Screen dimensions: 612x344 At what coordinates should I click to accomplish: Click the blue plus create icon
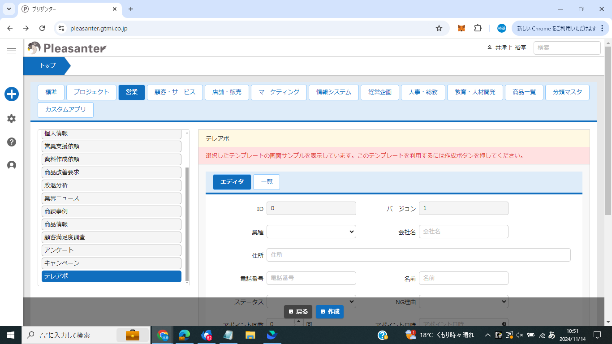[x=12, y=94]
